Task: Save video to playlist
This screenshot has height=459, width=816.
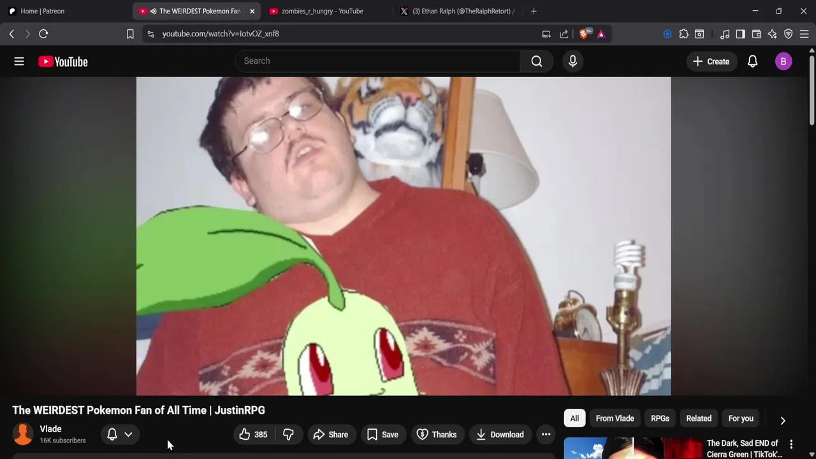Action: [x=382, y=435]
